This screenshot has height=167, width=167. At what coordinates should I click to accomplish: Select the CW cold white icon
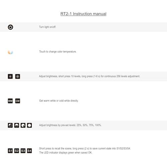[18, 101]
